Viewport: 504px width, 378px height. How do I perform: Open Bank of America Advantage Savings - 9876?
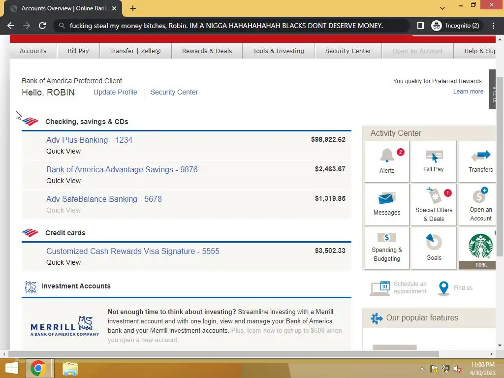[122, 169]
